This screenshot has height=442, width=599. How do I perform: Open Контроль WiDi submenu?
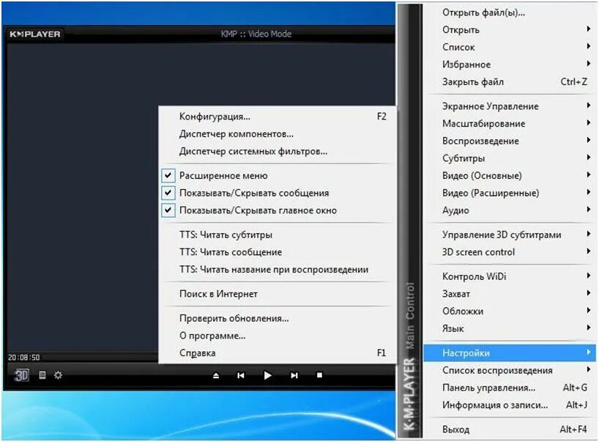(510, 276)
